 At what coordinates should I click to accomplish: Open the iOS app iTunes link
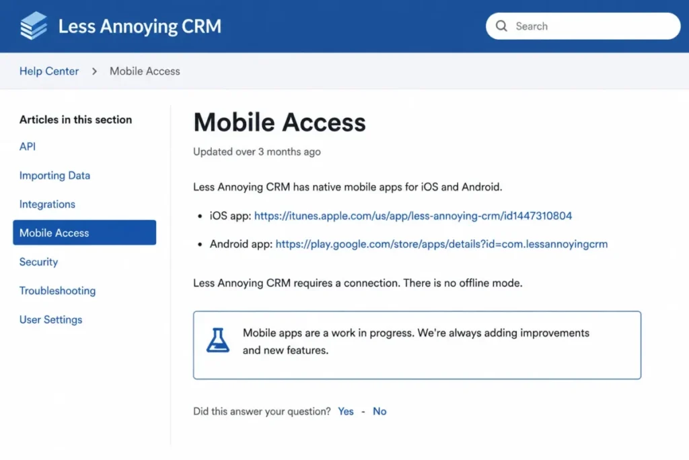(x=413, y=216)
